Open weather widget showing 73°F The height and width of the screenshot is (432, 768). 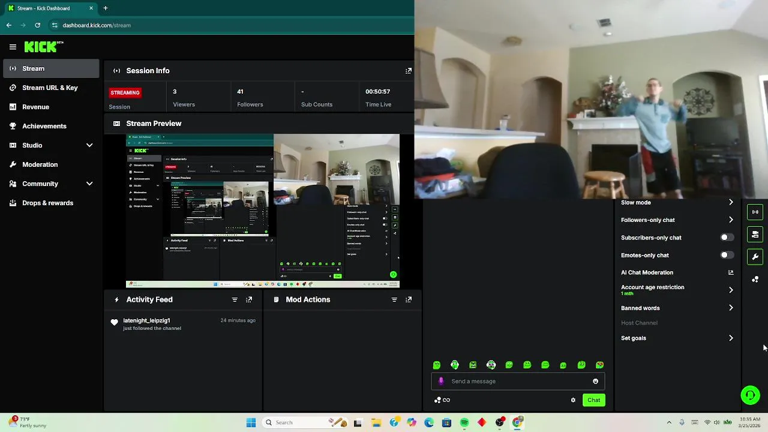pos(29,422)
